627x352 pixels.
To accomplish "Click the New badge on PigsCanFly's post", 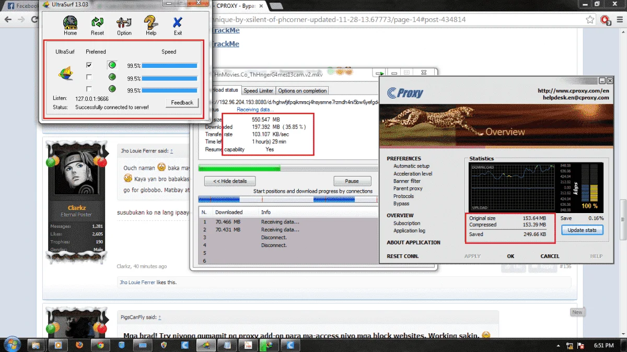I will 577,312.
